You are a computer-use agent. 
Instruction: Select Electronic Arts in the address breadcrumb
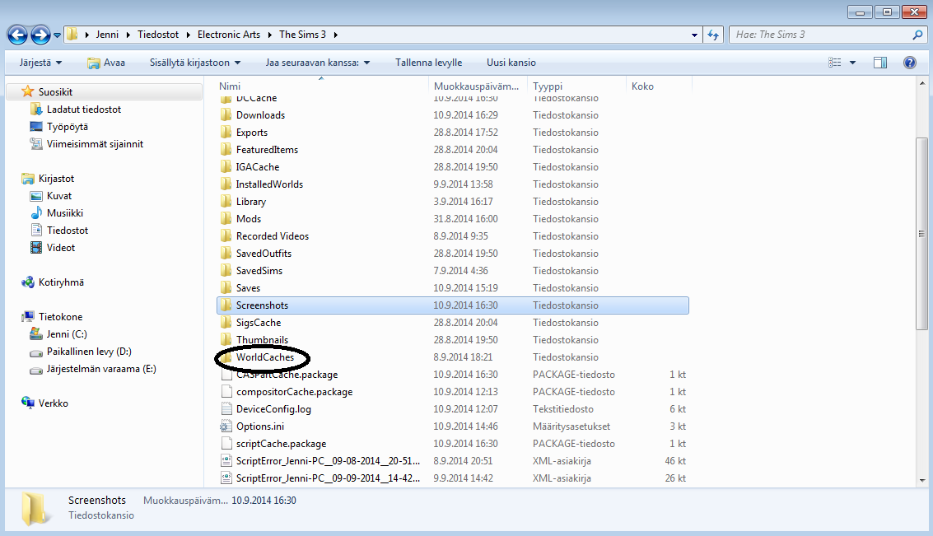228,35
